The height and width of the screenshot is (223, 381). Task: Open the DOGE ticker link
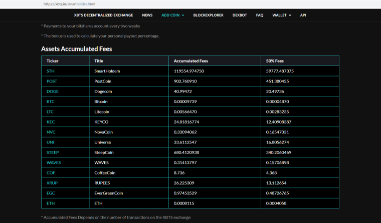point(53,91)
